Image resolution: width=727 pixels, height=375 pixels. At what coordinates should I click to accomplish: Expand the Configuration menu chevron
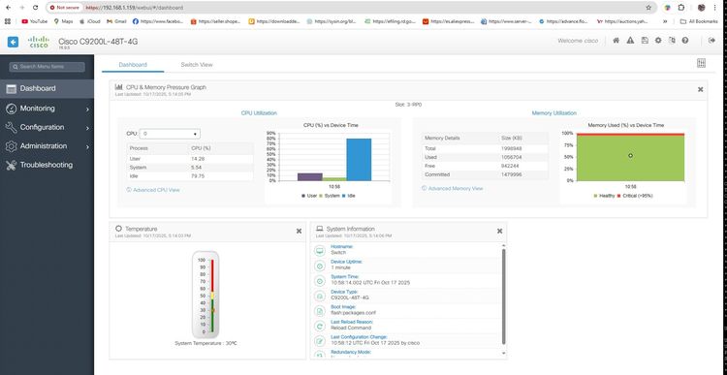[87, 128]
